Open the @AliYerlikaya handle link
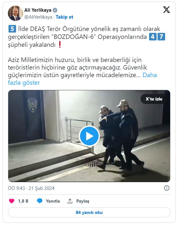 click(x=38, y=17)
